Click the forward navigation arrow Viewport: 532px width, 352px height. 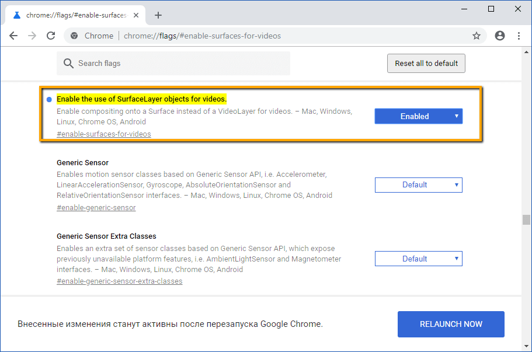(32, 36)
